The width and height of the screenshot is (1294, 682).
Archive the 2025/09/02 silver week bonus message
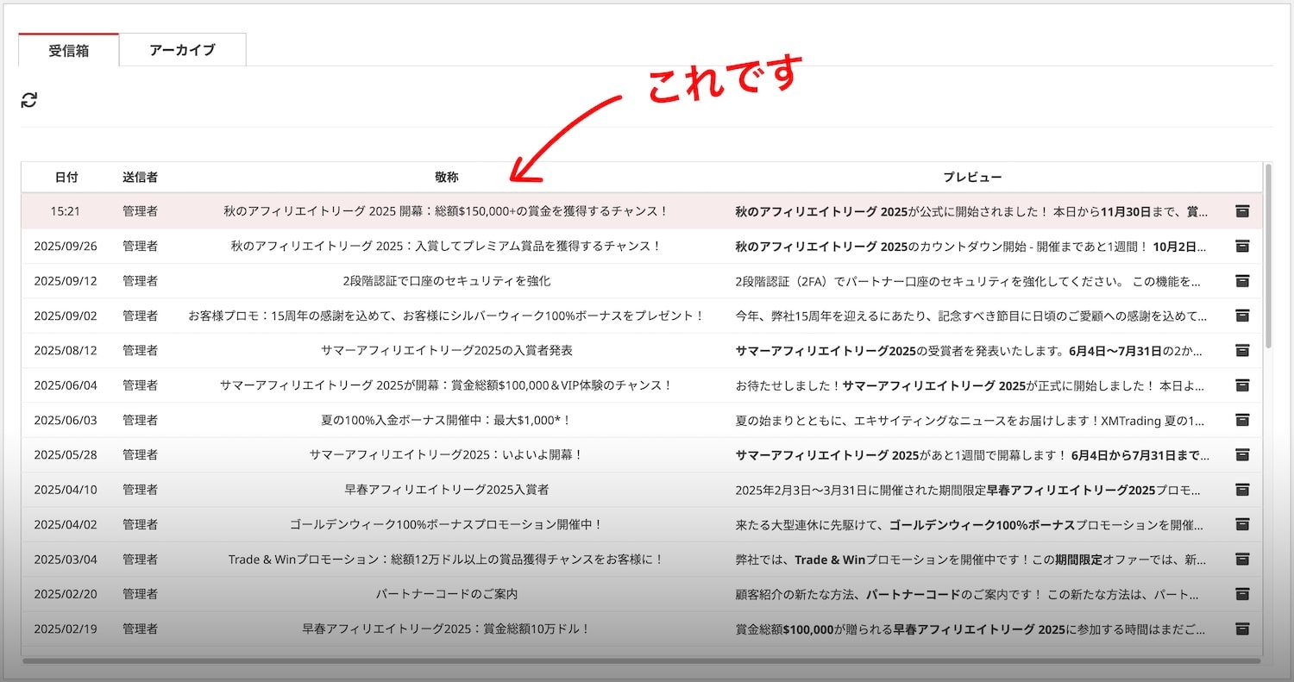1242,316
